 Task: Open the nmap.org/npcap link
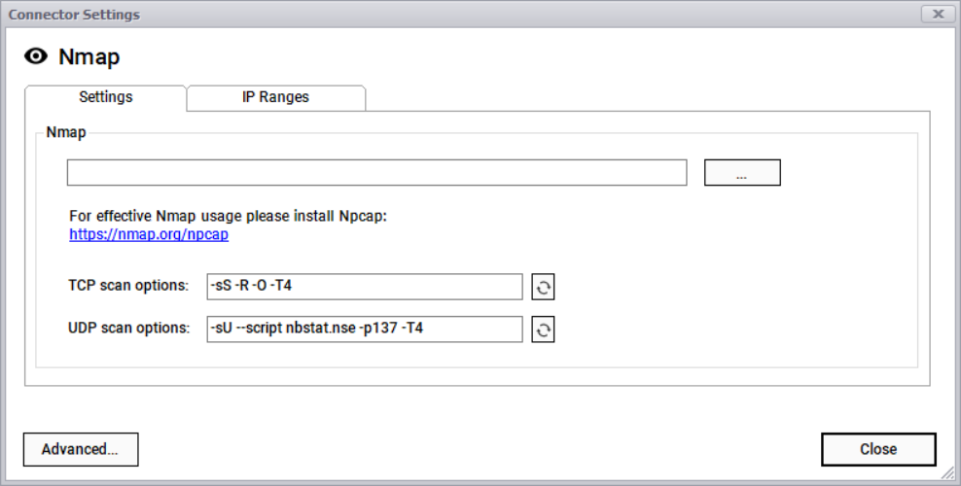[149, 234]
